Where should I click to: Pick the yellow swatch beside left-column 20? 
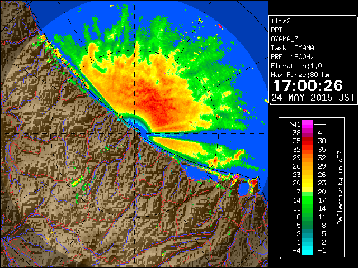tap(308, 183)
